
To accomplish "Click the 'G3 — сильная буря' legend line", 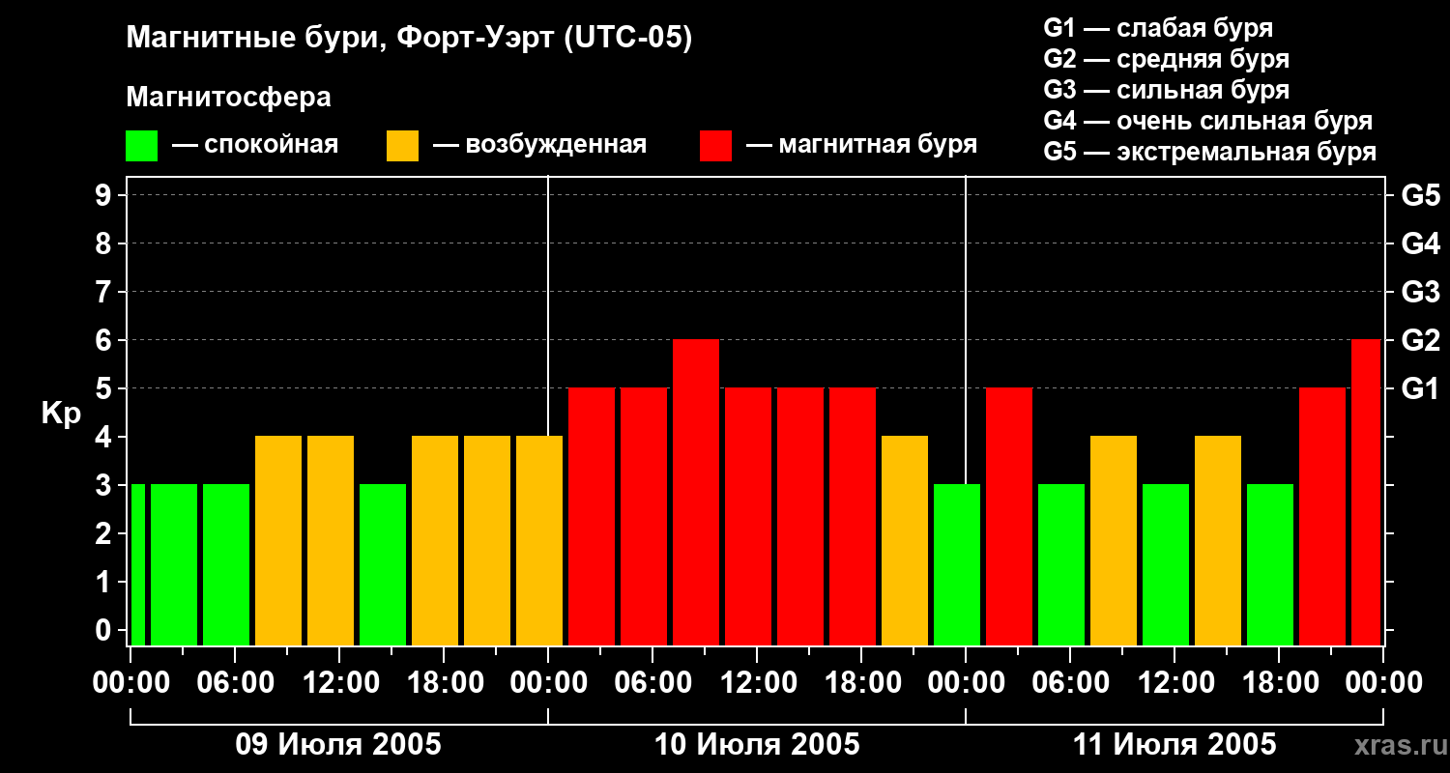I will click(1167, 90).
